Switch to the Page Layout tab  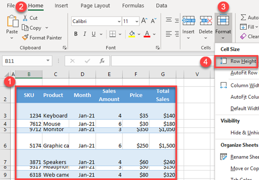95,6
